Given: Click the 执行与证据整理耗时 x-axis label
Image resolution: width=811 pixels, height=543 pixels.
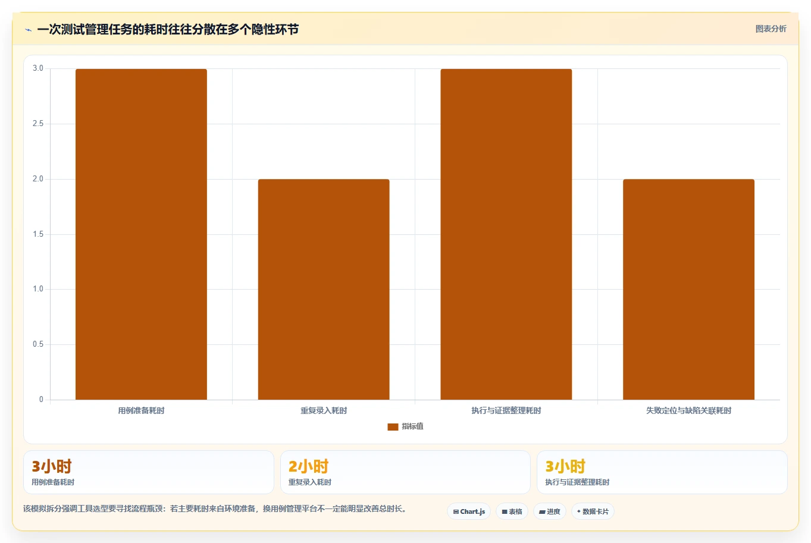Looking at the screenshot, I should 506,410.
